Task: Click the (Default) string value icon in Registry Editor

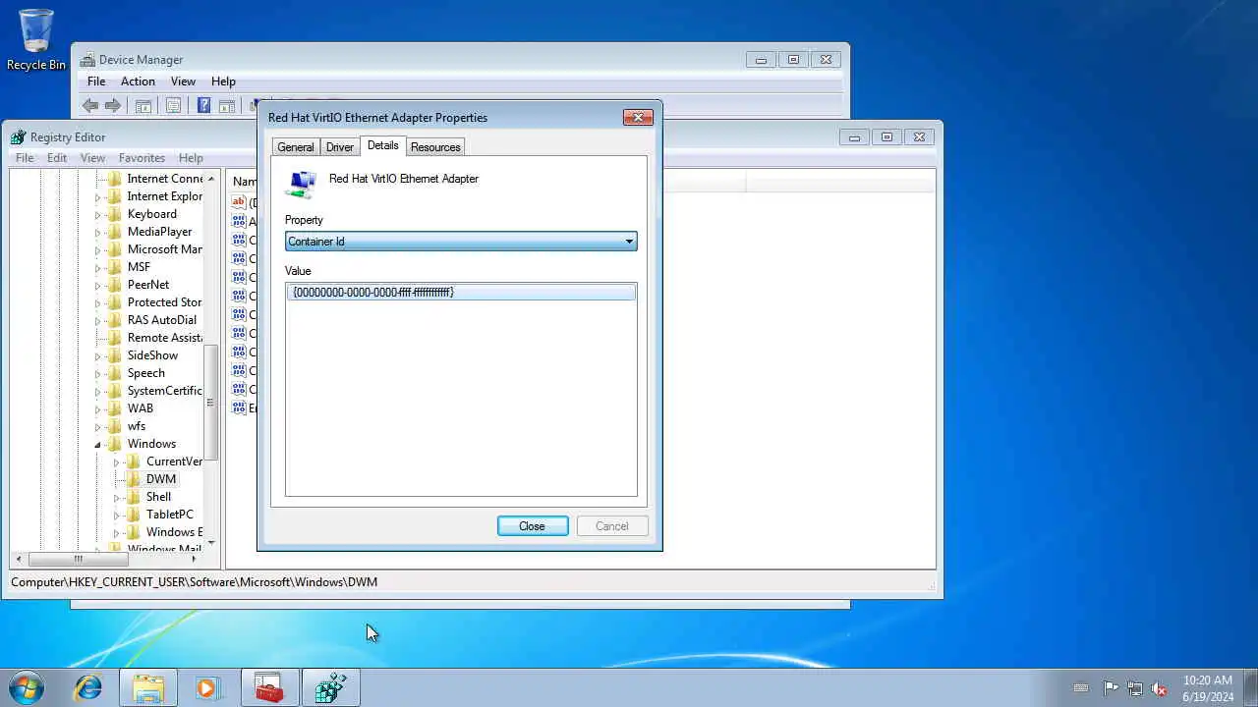Action: coord(239,202)
